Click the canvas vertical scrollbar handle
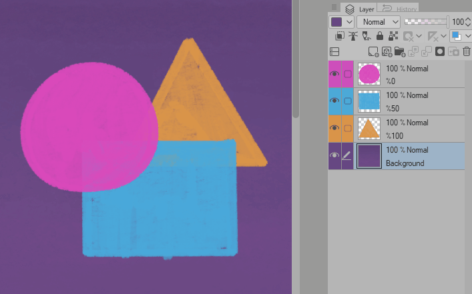Screen dimensions: 472x294 click(x=296, y=59)
